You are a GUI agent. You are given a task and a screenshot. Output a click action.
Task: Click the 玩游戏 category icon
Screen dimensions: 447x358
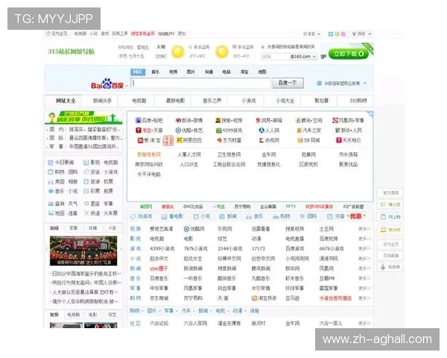pyautogui.click(x=133, y=217)
